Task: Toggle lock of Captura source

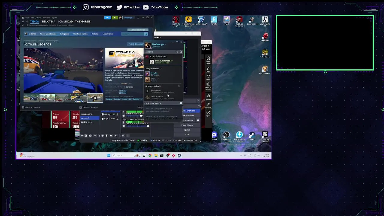Action: coord(117,118)
